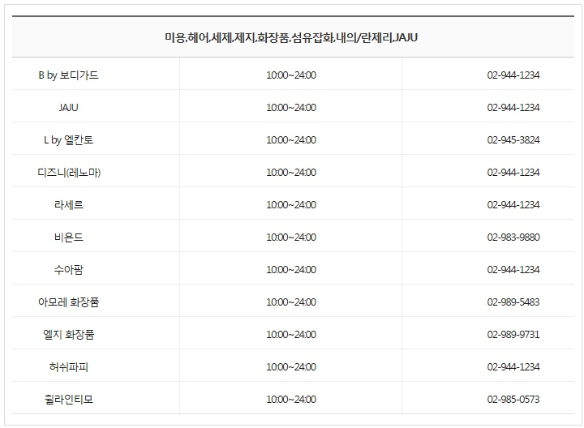Click the 비욘드 store name
Viewport: 584px width, 428px height.
pyautogui.click(x=69, y=237)
